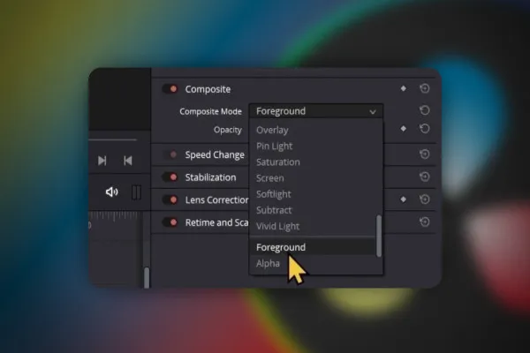The image size is (530, 353).
Task: Reset Retime and Scaling settings
Action: pyautogui.click(x=425, y=222)
